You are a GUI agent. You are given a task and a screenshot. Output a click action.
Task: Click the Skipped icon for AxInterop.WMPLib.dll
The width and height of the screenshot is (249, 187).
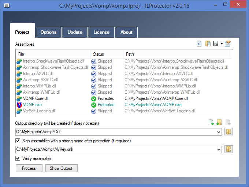click(94, 92)
